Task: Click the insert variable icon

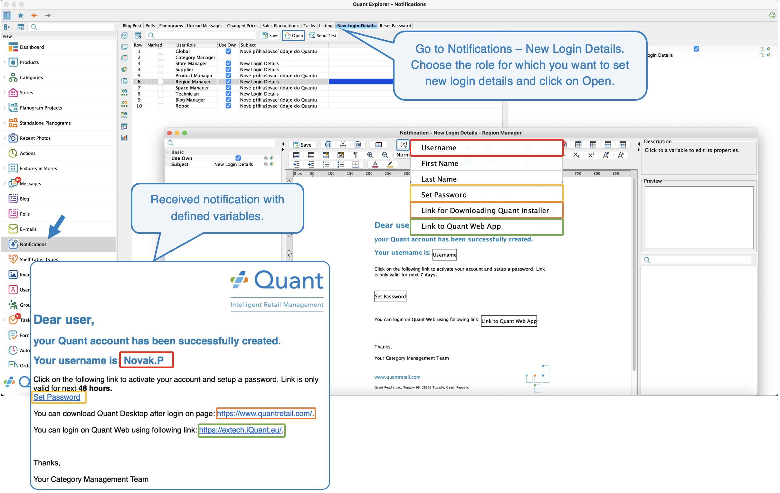Action: [x=403, y=145]
